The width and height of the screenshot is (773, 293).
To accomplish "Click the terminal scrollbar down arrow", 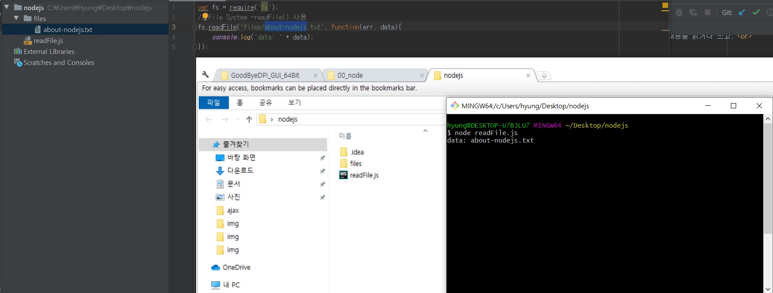I will tap(768, 289).
